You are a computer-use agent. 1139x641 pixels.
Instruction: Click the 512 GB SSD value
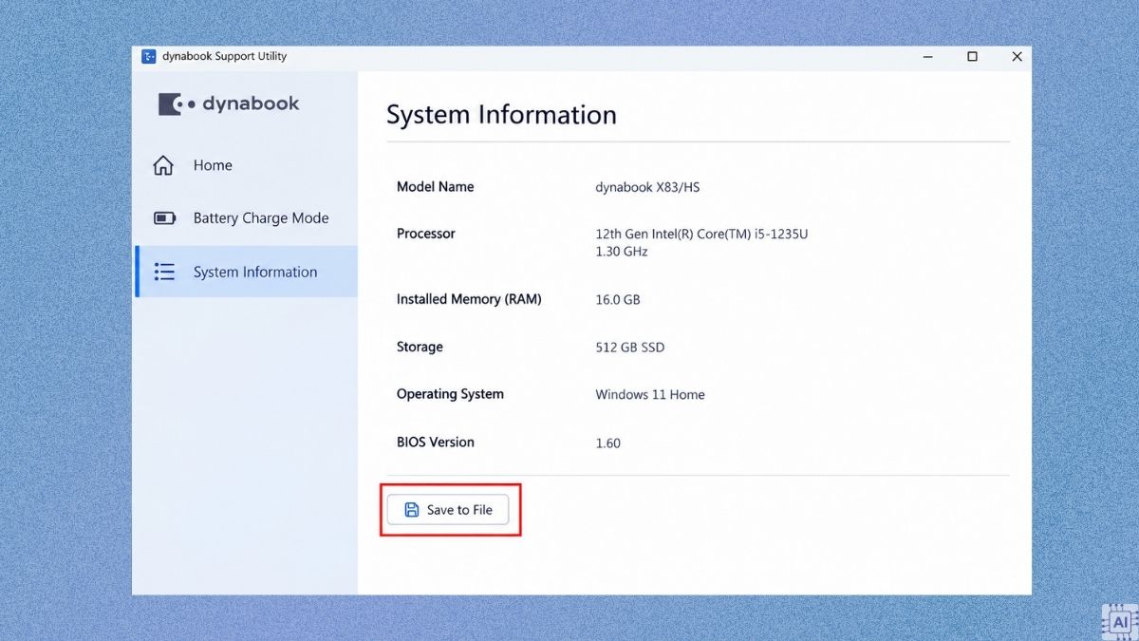(630, 347)
